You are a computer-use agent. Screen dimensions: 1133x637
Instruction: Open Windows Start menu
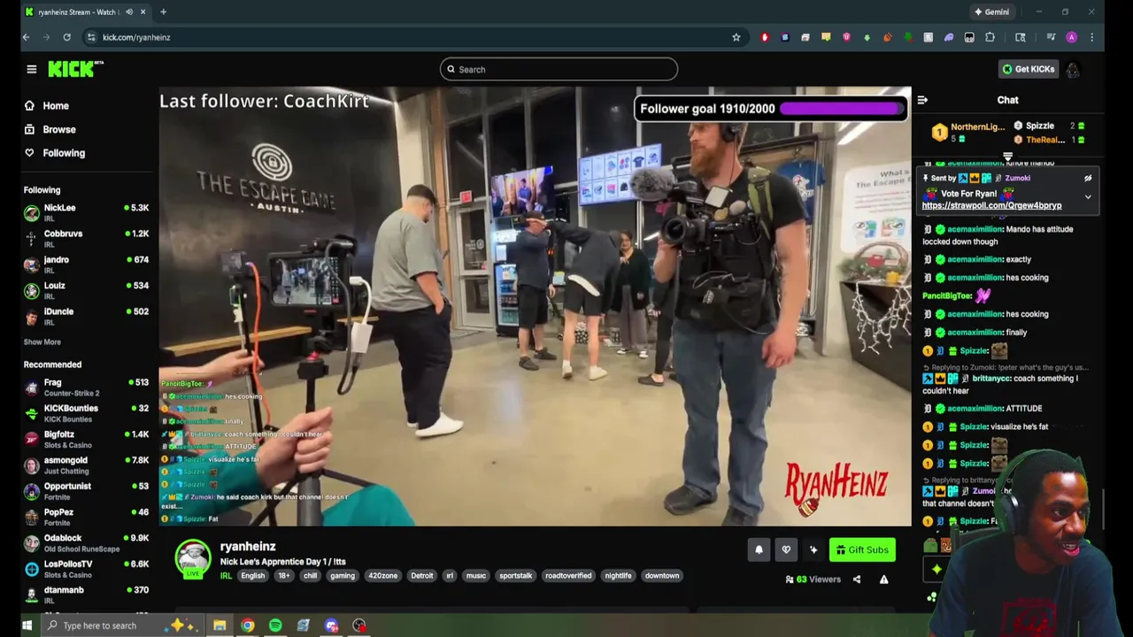27,625
